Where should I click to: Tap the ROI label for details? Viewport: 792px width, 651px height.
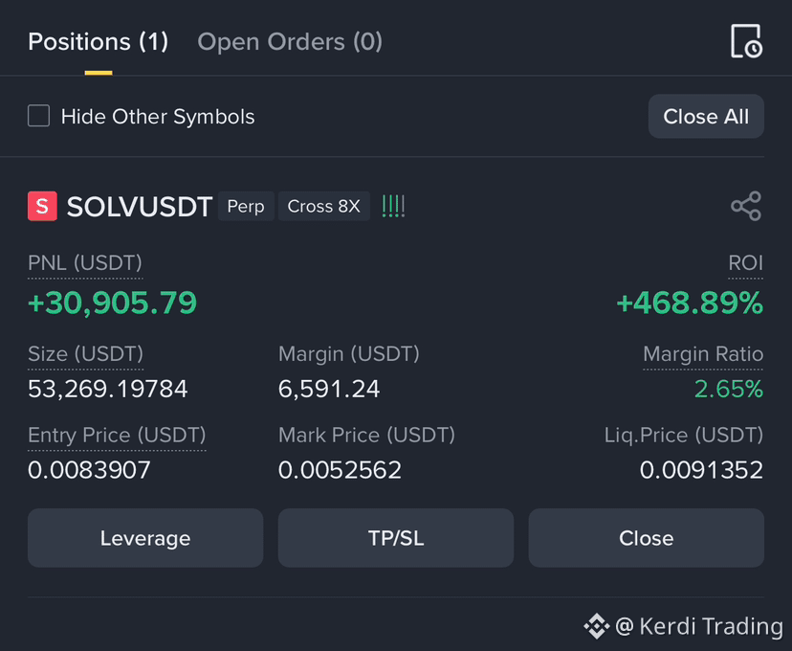coord(745,263)
